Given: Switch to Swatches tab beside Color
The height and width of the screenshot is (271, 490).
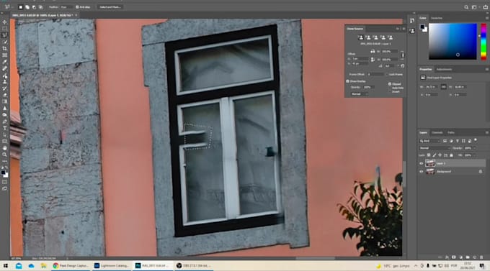Looking at the screenshot, I should (x=436, y=18).
